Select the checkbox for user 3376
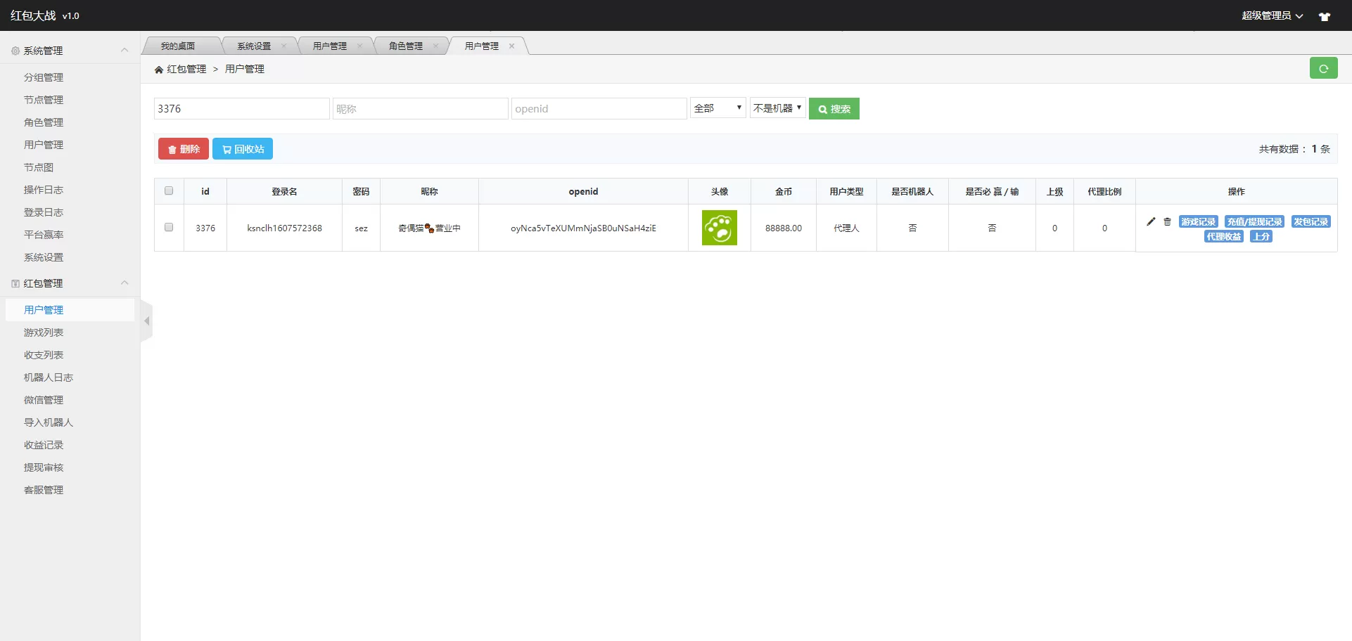The image size is (1352, 641). click(x=169, y=227)
